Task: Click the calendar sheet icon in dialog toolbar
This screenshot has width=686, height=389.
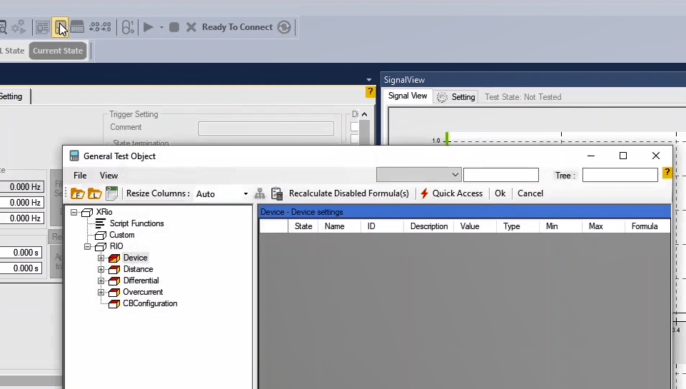Action: click(111, 193)
